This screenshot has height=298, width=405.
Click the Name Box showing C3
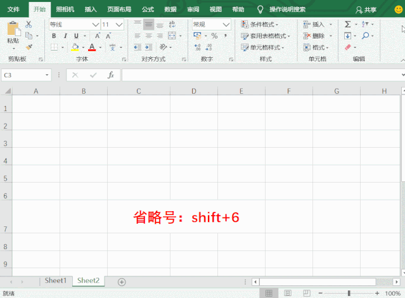(x=26, y=75)
